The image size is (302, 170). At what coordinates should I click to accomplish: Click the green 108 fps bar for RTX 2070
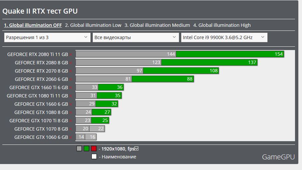click(x=181, y=71)
